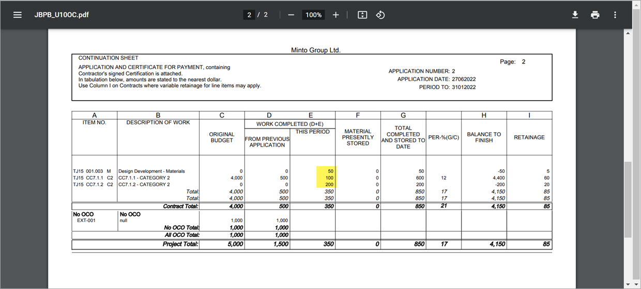Click the Minto Group Ltd. heading

coord(316,50)
